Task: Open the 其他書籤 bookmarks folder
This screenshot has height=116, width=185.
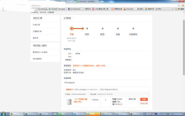Action: 180,9
